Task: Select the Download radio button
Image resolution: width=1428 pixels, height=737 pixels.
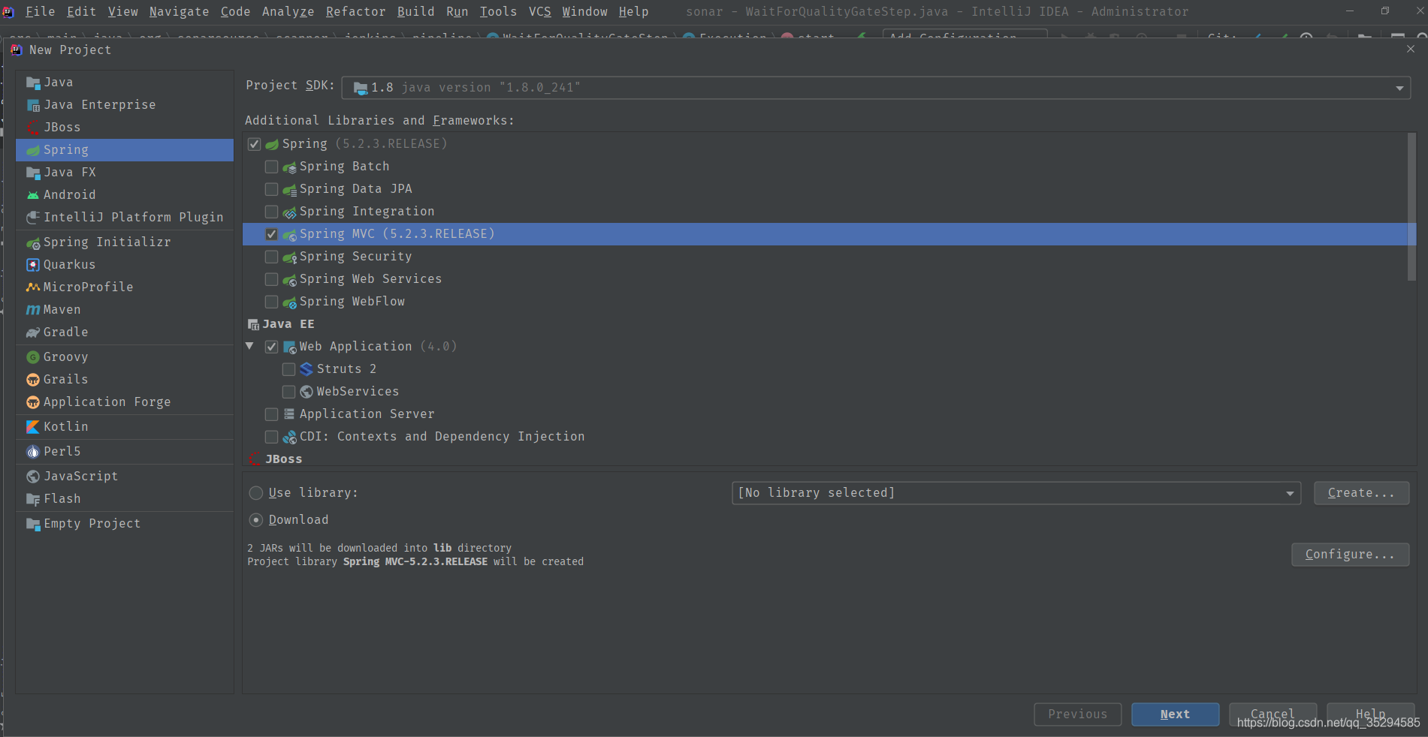Action: pyautogui.click(x=256, y=520)
